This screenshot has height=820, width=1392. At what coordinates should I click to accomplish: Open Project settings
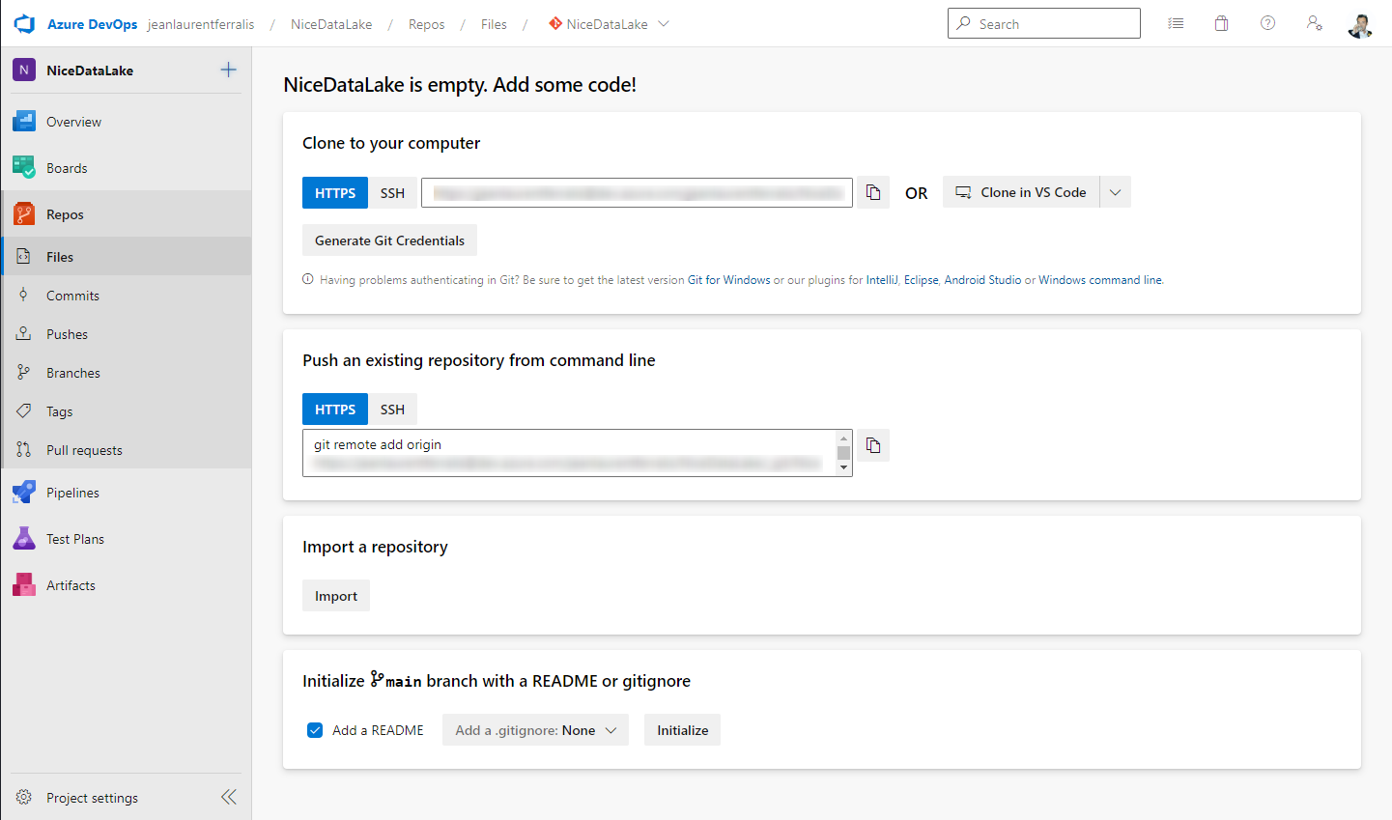[x=93, y=798]
